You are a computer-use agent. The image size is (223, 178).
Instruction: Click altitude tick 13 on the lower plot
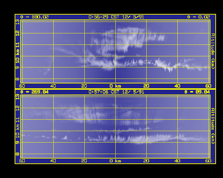click(17, 97)
